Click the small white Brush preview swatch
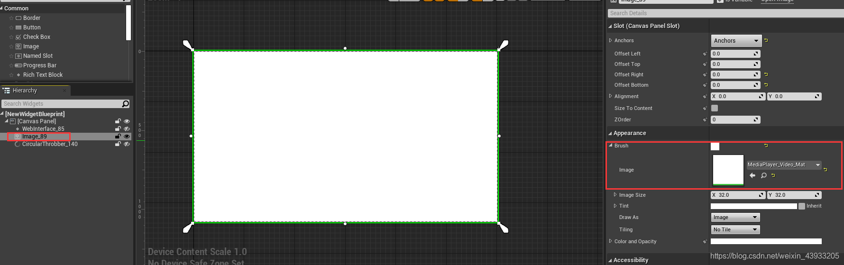 [715, 146]
